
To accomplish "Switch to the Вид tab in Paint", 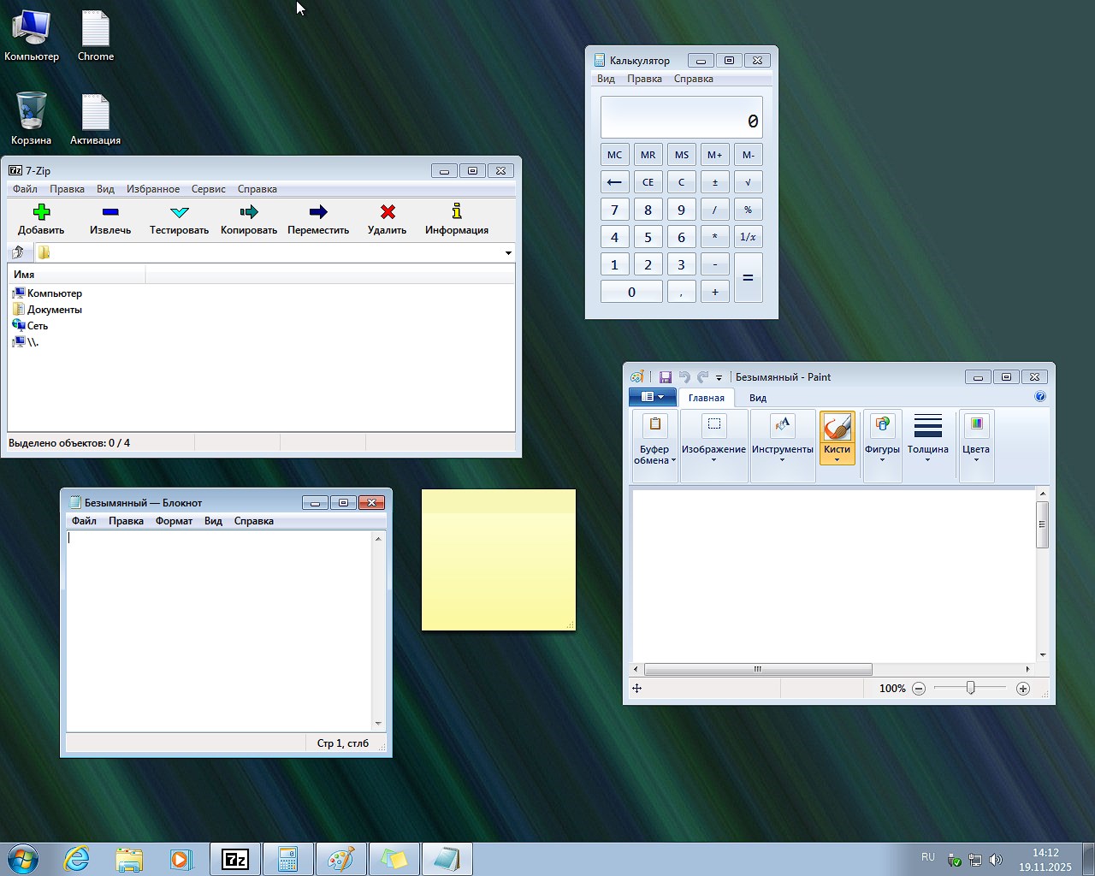I will [x=757, y=398].
